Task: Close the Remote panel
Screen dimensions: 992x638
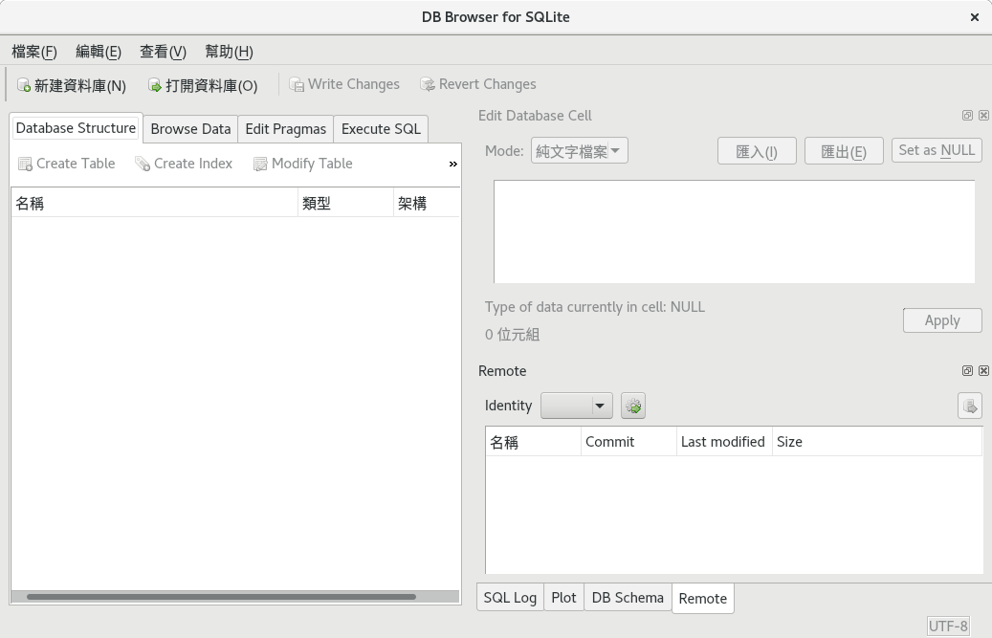Action: pyautogui.click(x=983, y=370)
